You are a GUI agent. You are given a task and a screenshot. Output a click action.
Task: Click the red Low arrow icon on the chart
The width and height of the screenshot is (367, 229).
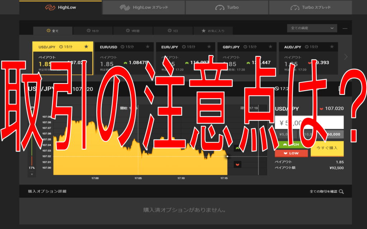point(237,164)
